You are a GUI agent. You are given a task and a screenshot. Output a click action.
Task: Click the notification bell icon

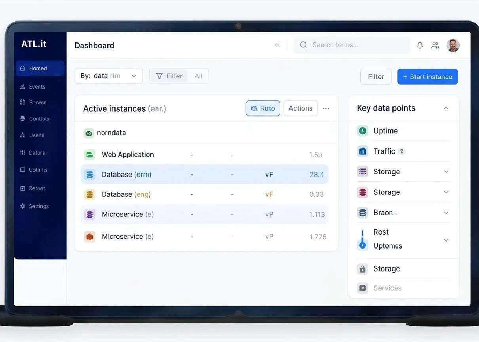pyautogui.click(x=420, y=45)
